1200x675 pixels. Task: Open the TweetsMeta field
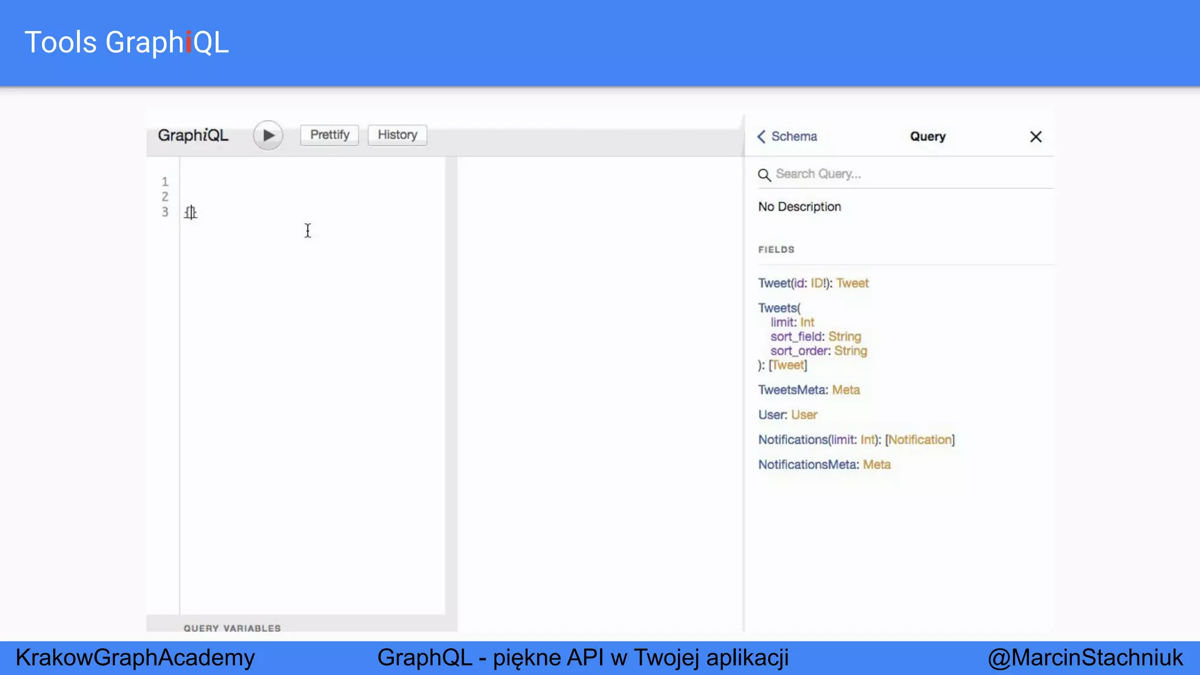pos(792,390)
